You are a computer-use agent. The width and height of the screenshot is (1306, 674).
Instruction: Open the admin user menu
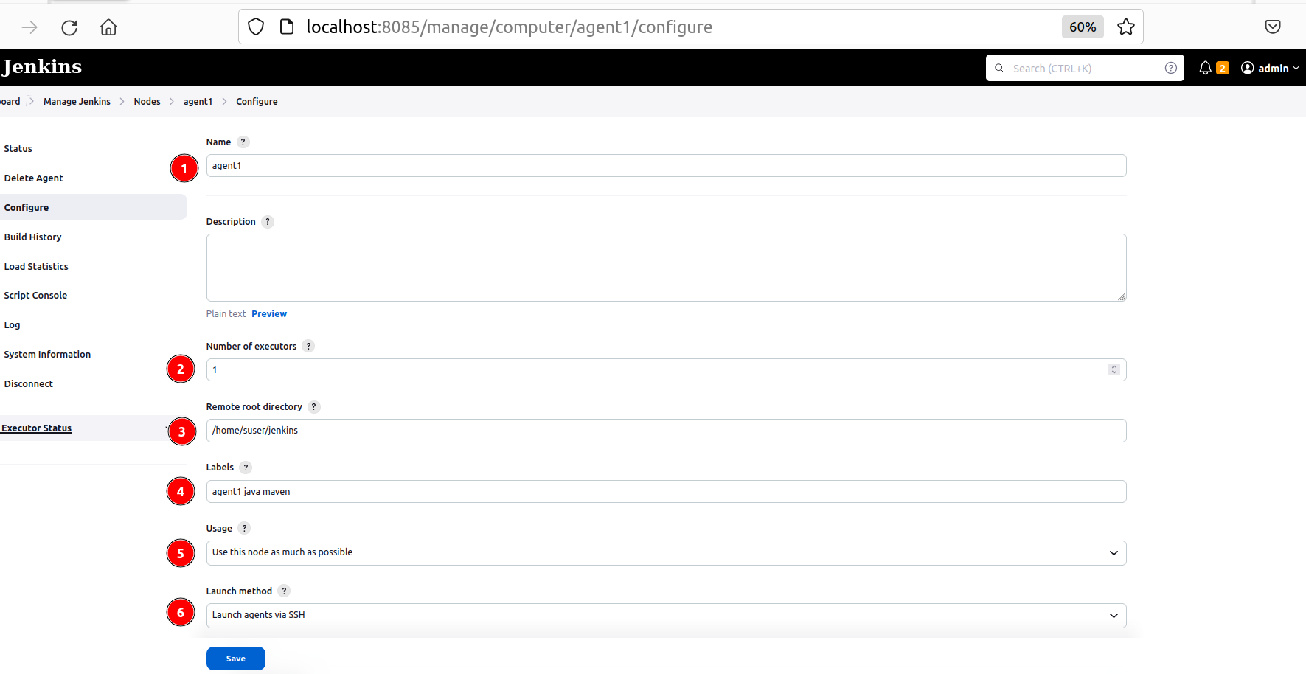[1270, 68]
